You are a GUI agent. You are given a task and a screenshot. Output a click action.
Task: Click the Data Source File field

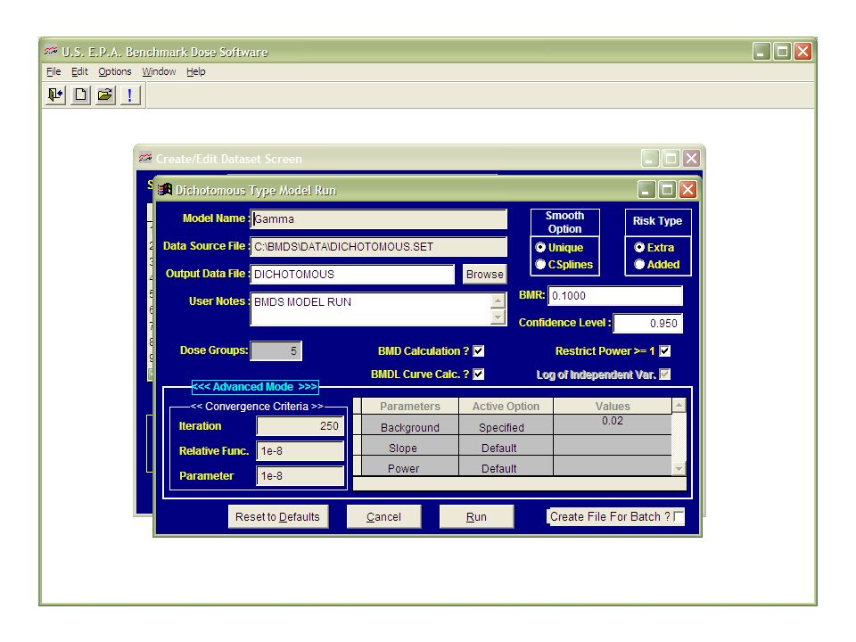[378, 247]
